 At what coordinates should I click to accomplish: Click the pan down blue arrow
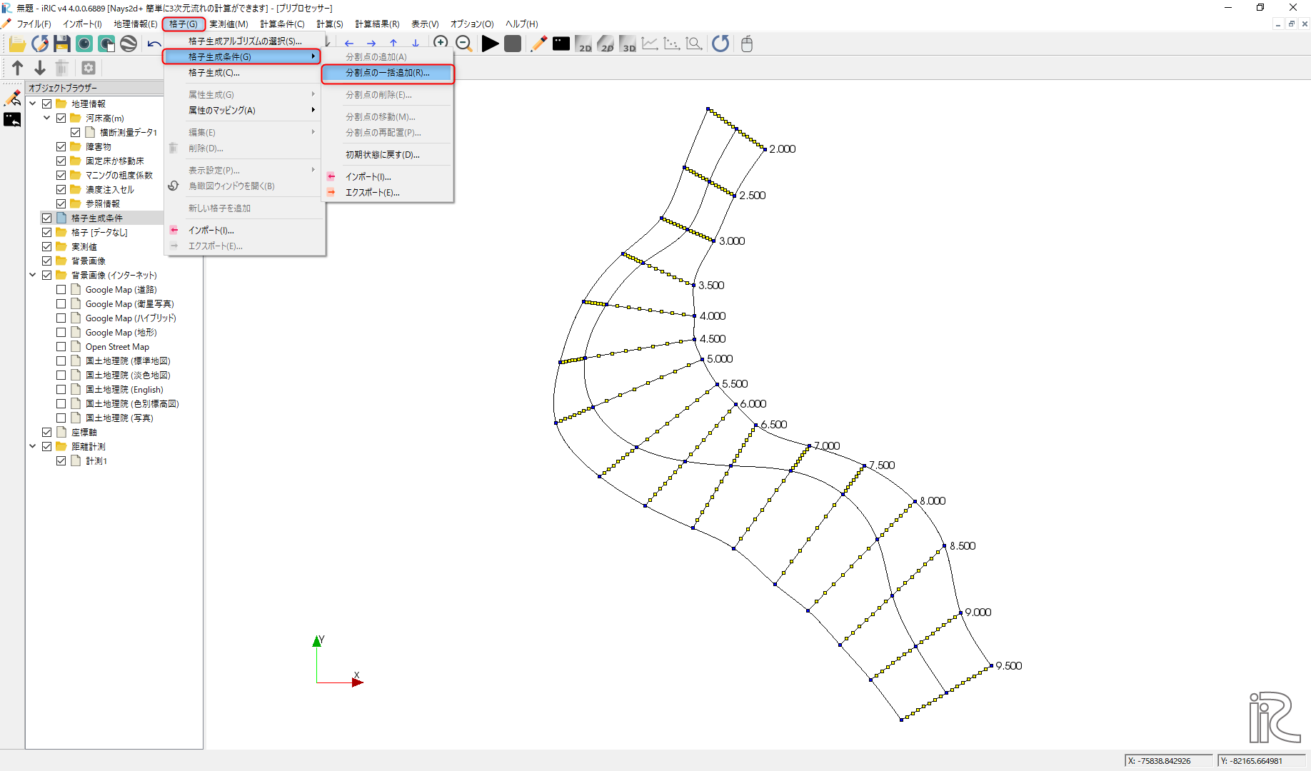(416, 44)
